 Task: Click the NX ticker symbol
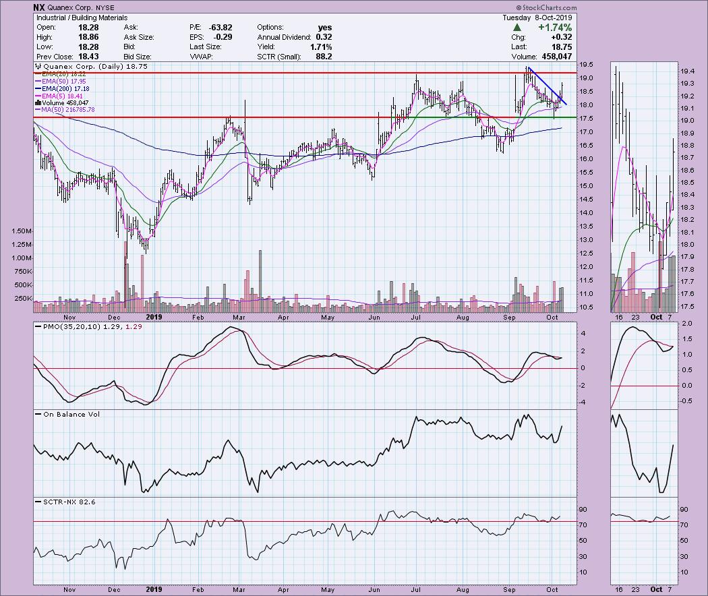click(x=38, y=7)
